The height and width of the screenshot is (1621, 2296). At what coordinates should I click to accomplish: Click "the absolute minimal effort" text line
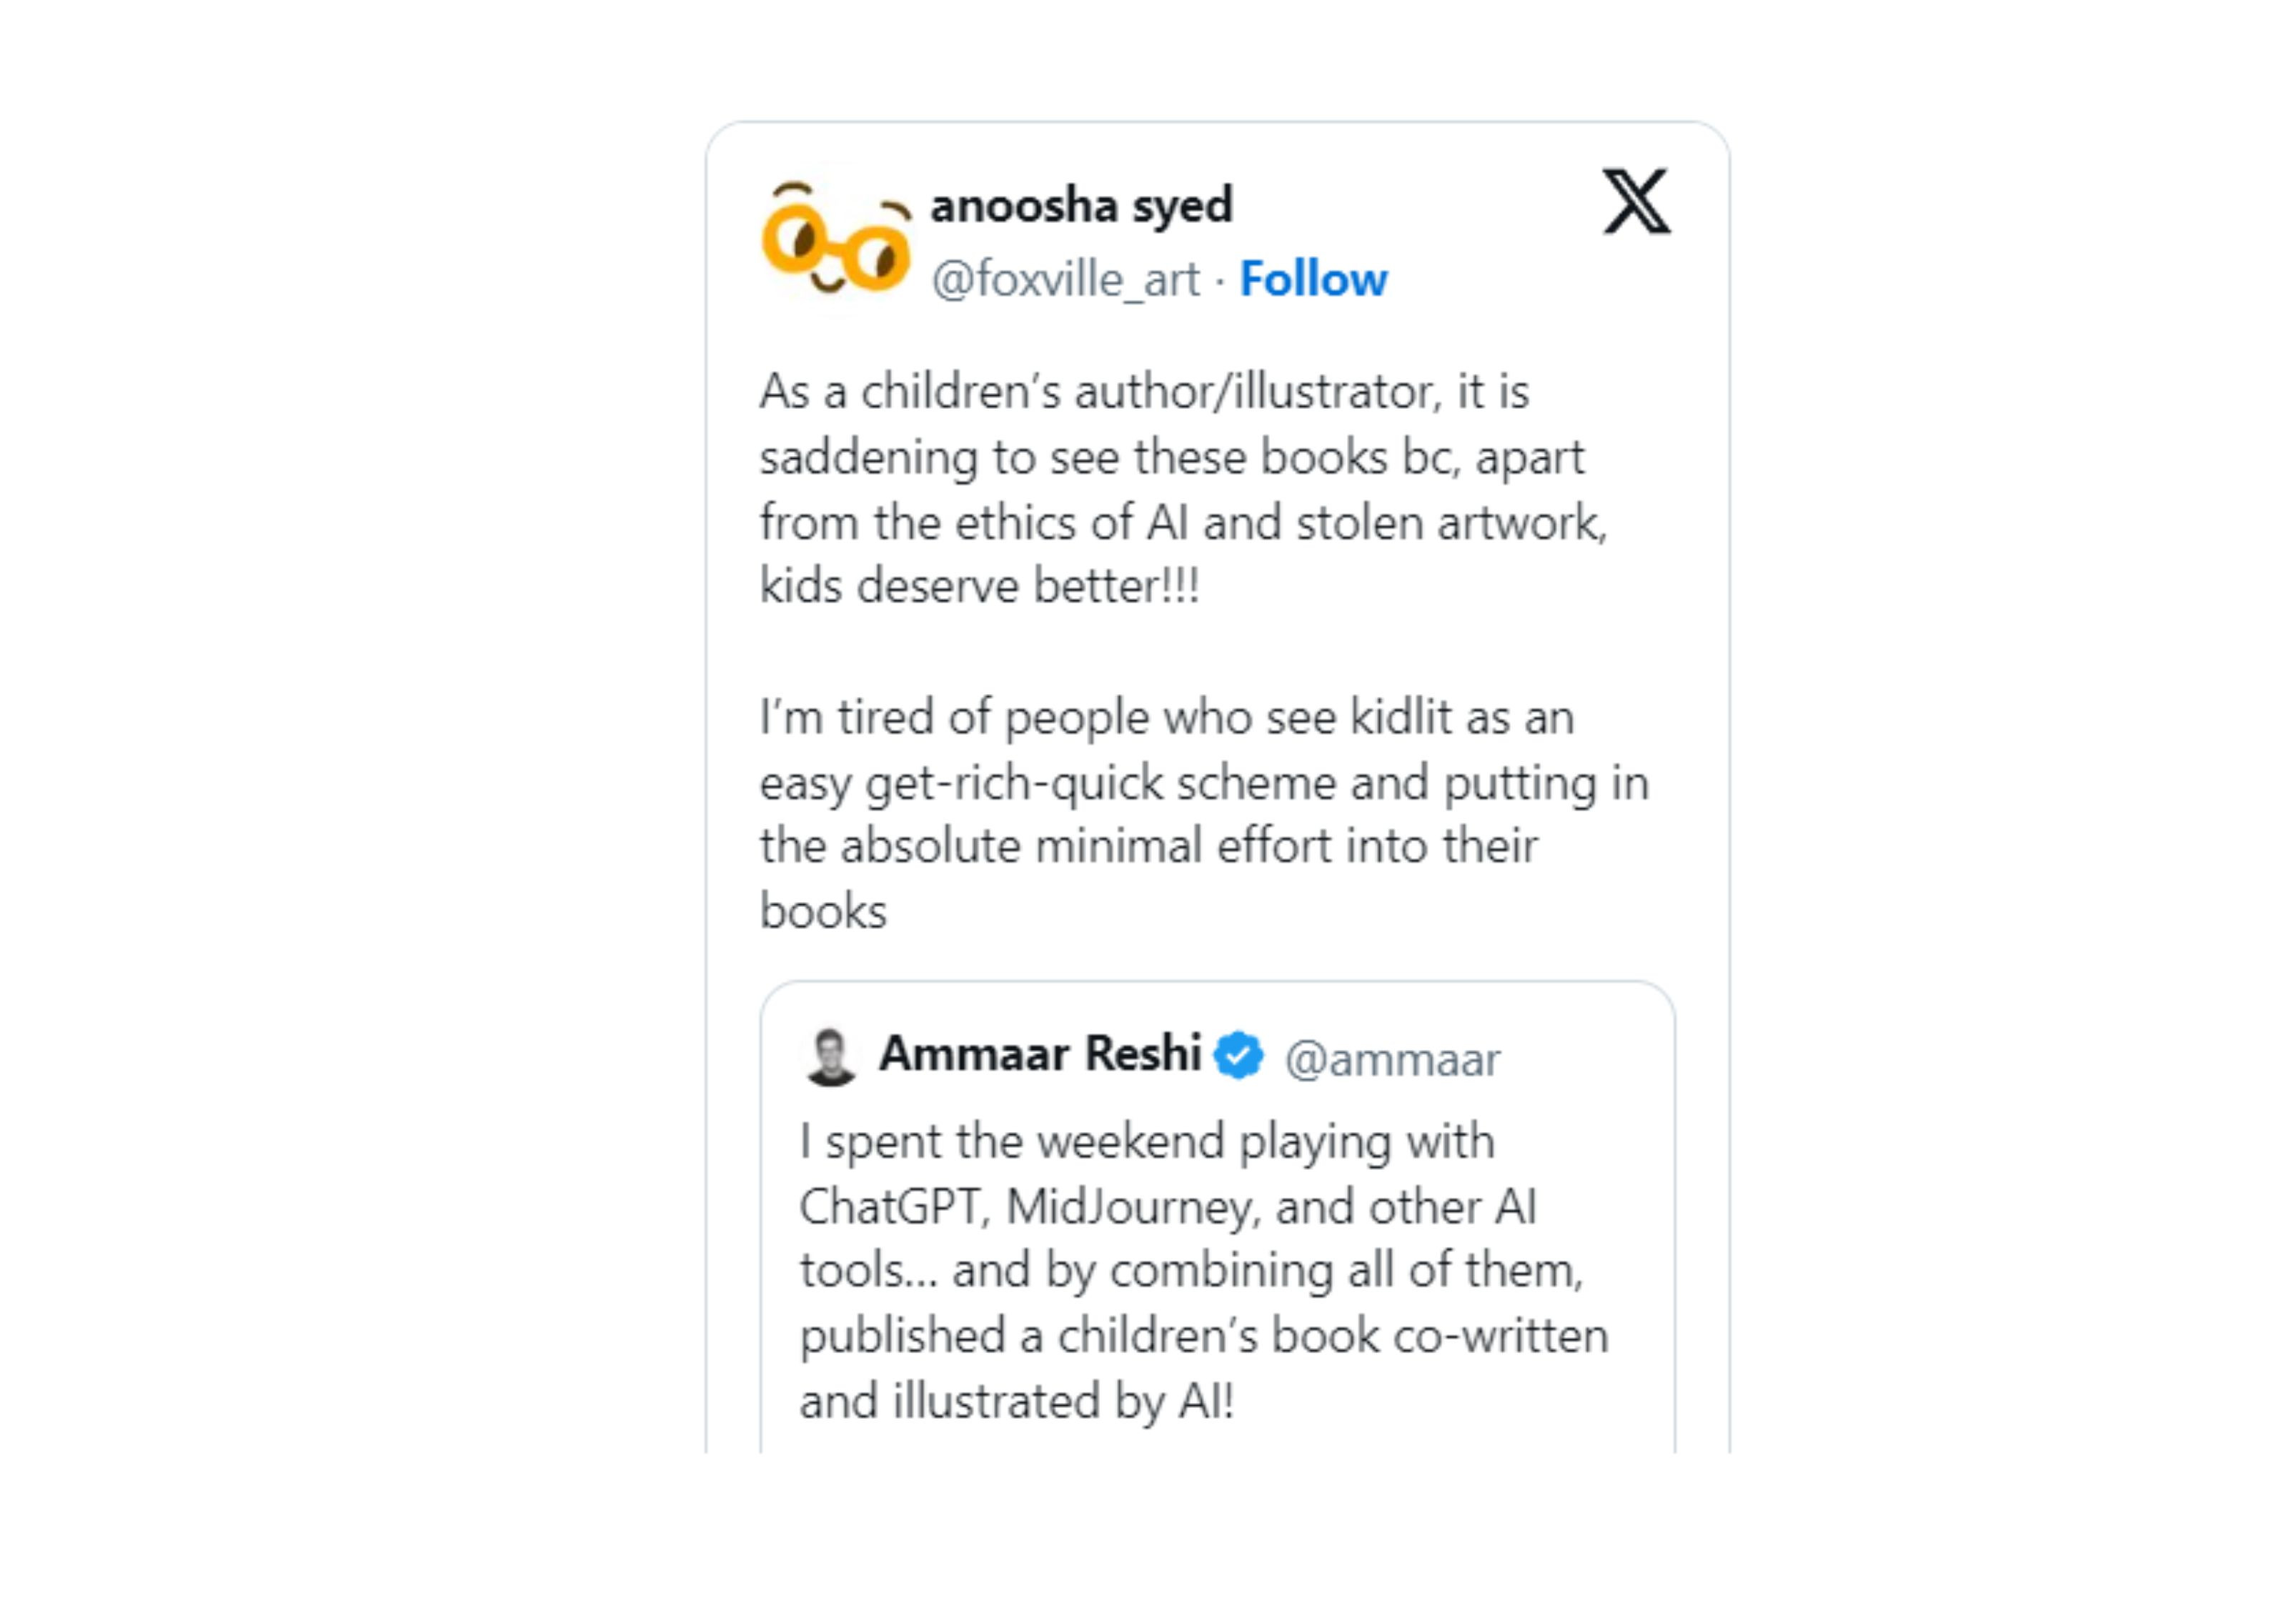pos(1148,847)
